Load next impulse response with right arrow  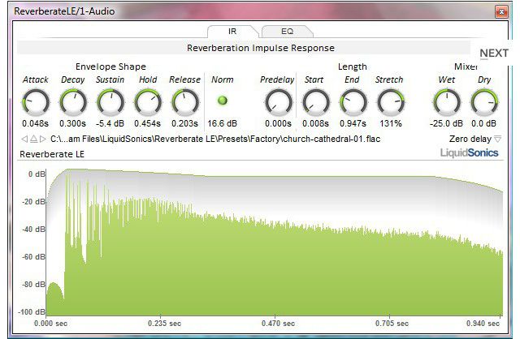pos(42,139)
